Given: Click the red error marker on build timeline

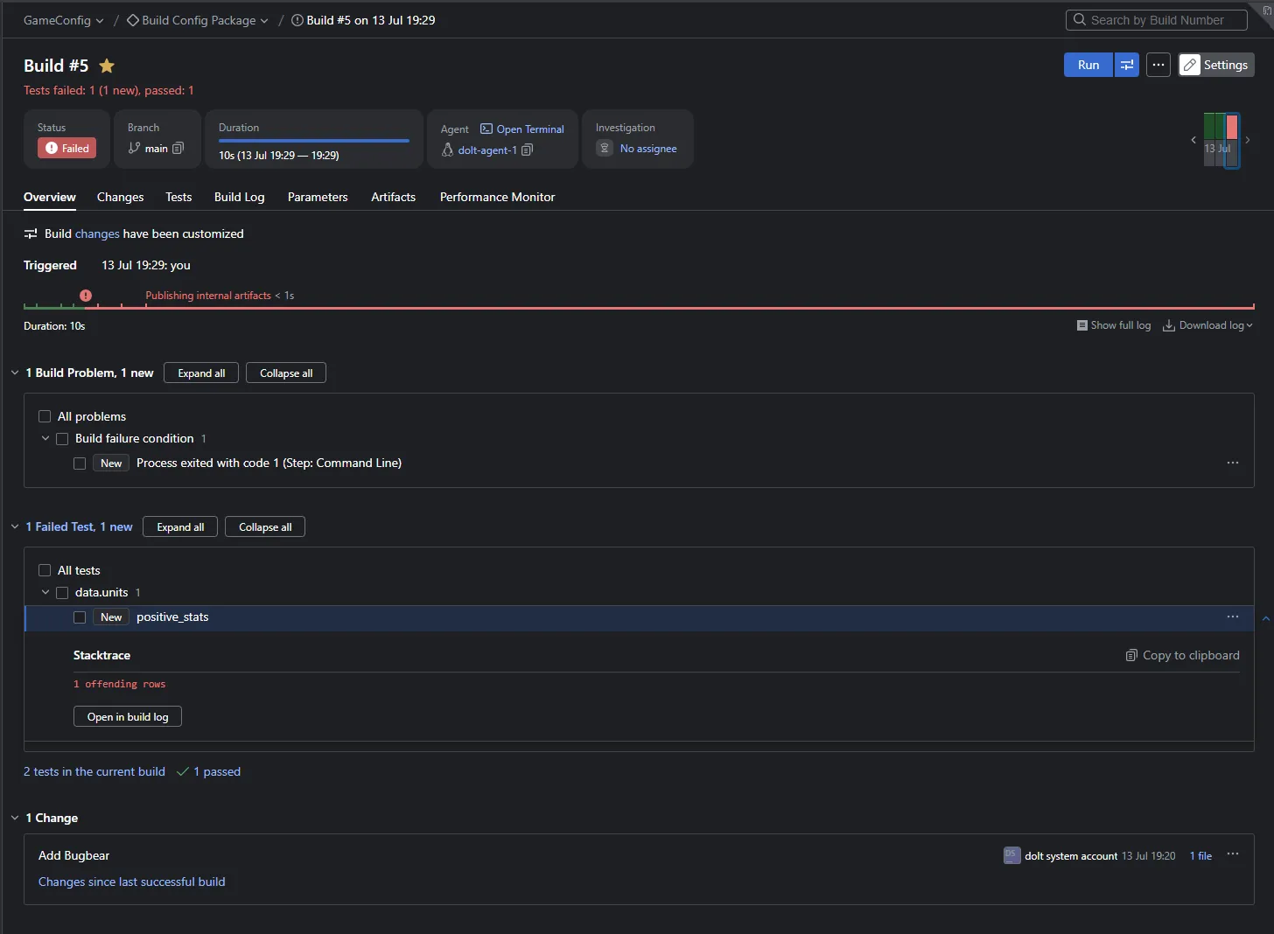Looking at the screenshot, I should pos(86,296).
